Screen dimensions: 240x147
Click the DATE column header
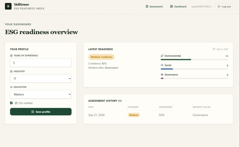pos(91,107)
